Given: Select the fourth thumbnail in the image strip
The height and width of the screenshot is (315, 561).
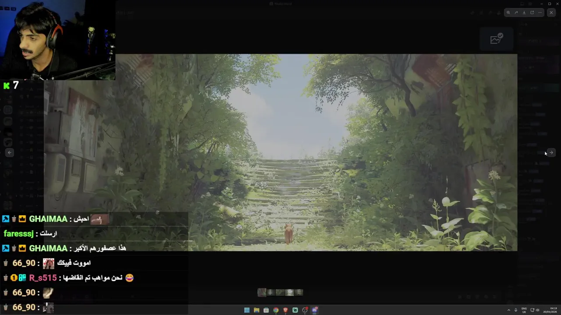Looking at the screenshot, I should click(x=290, y=292).
